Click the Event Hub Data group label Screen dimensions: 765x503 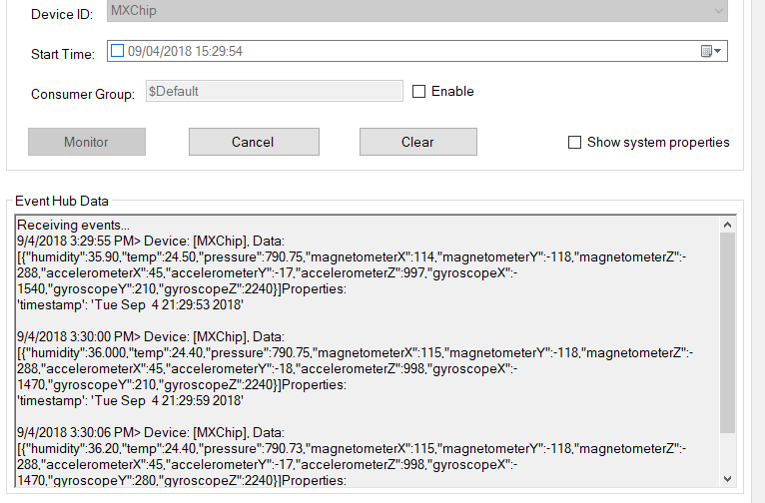62,201
